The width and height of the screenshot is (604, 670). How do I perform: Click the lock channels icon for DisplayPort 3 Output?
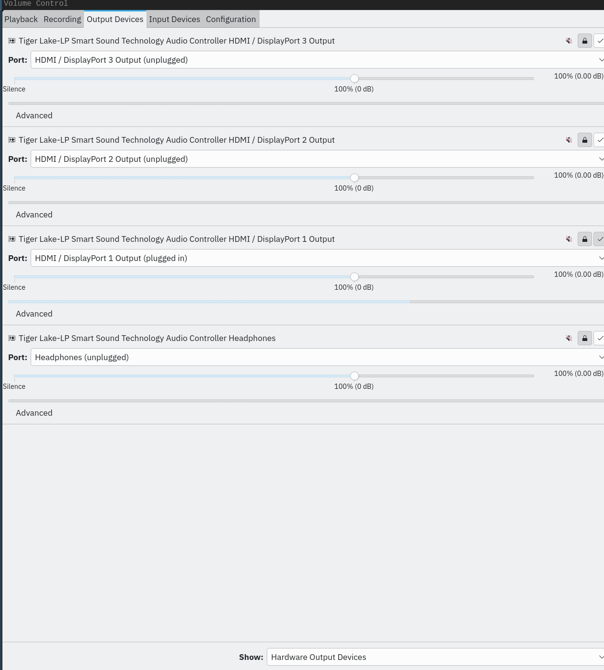click(x=585, y=41)
